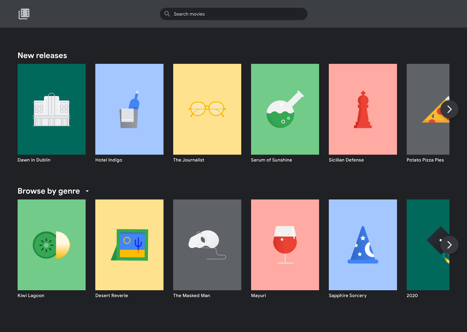
Task: Open the Mayuri wine glass poster
Action: [x=285, y=245]
